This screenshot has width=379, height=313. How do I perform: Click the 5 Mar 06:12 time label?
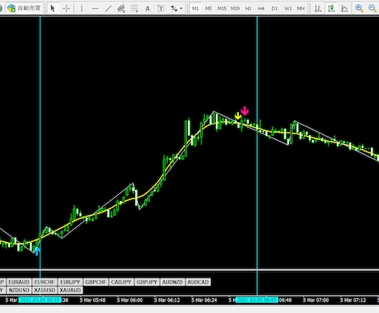coord(167,300)
